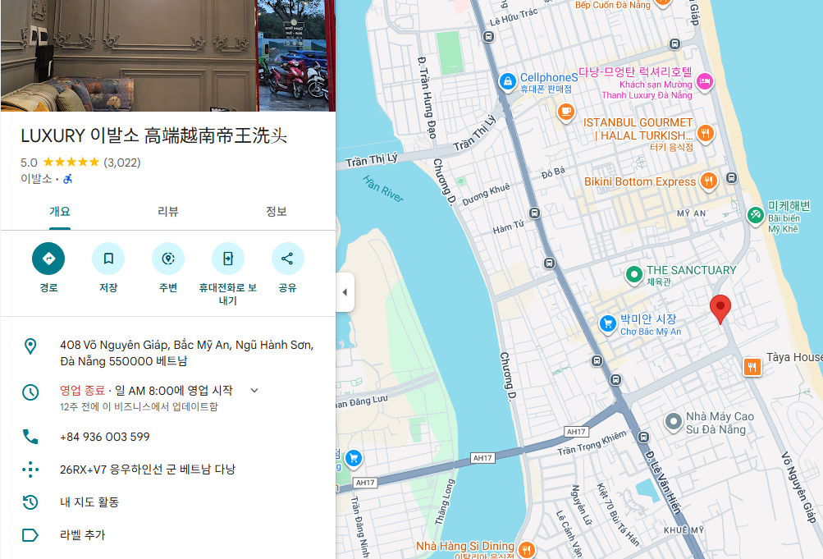Screen dimensions: 823x559
Task: Click the CellphoneS shop marker
Action: [x=508, y=81]
